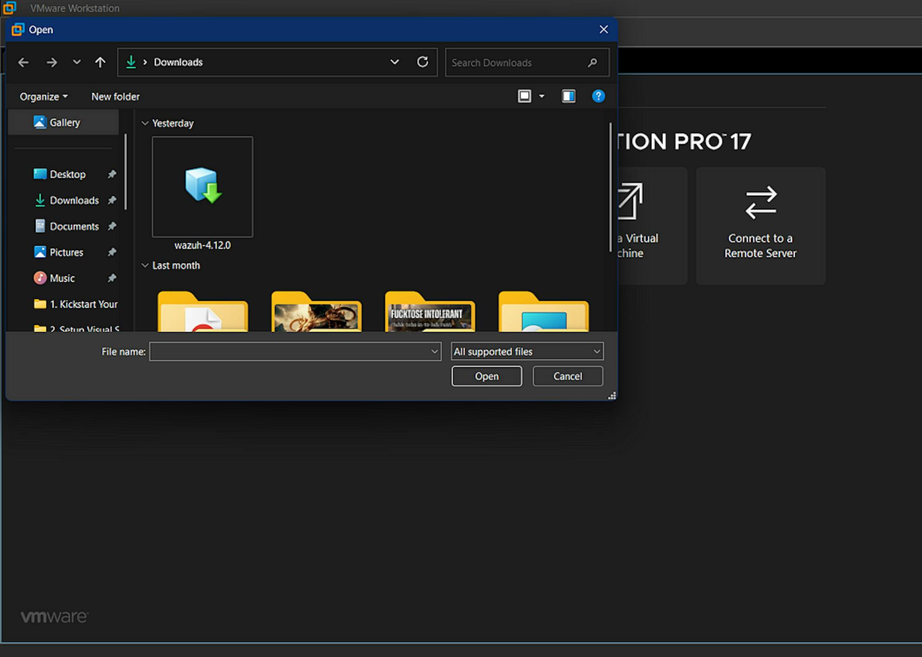Click the Open button
This screenshot has width=922, height=657.
pyautogui.click(x=487, y=376)
